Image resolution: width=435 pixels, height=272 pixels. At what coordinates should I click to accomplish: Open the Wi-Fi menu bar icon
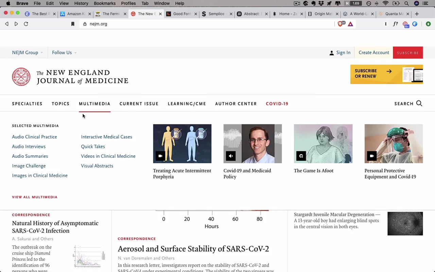[x=385, y=3]
